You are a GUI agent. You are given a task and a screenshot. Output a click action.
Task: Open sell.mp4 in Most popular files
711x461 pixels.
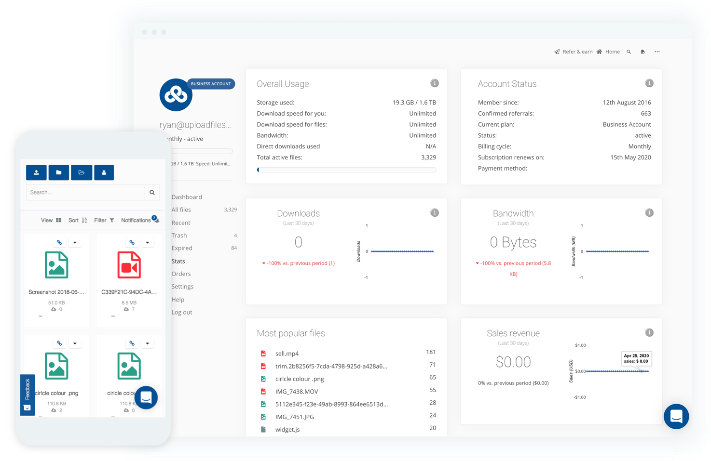287,354
